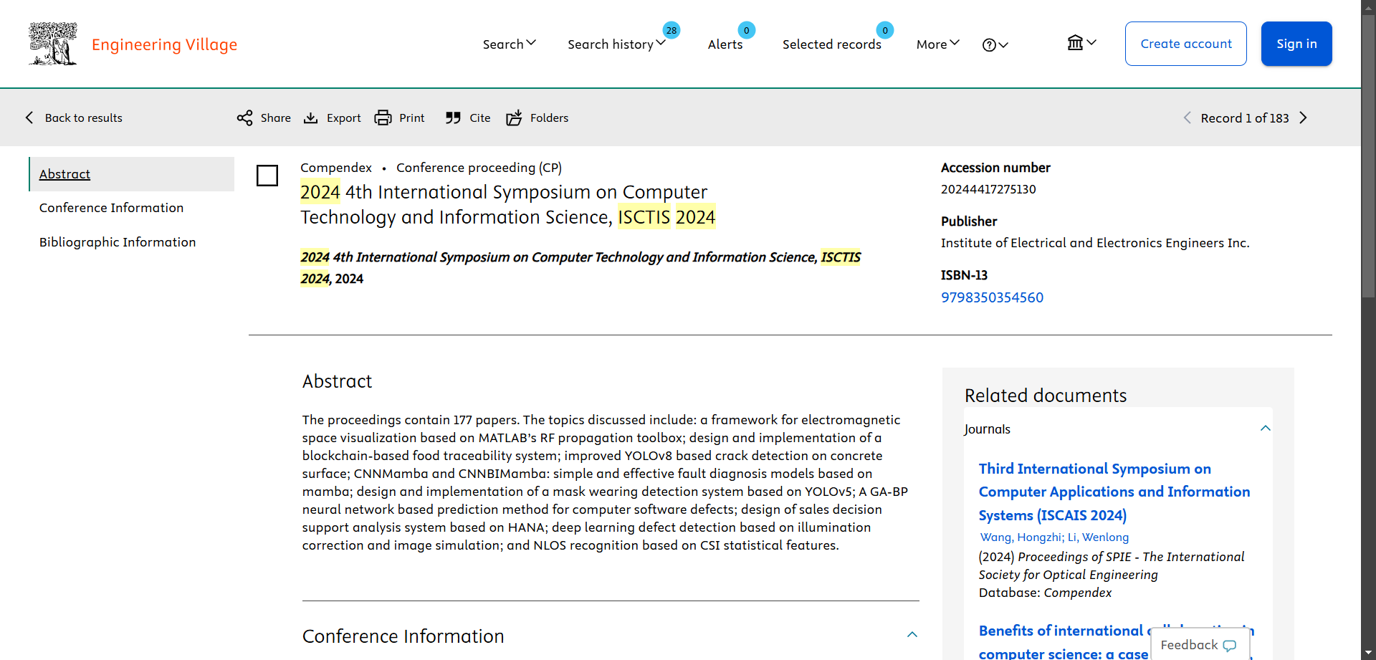1376x660 pixels.
Task: Go to next record arrow
Action: point(1303,118)
